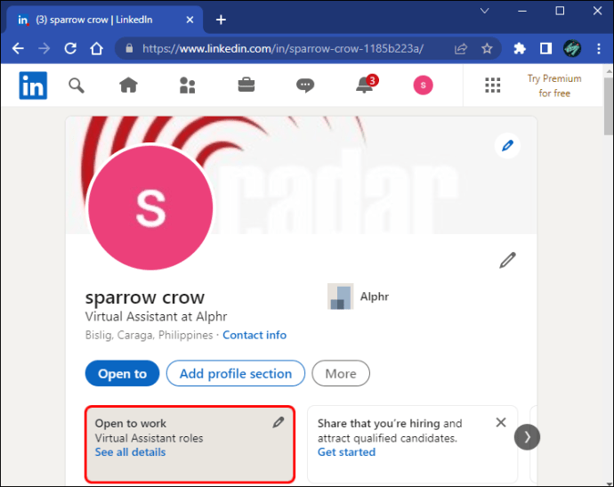Open LinkedIn search magnifier

(77, 85)
